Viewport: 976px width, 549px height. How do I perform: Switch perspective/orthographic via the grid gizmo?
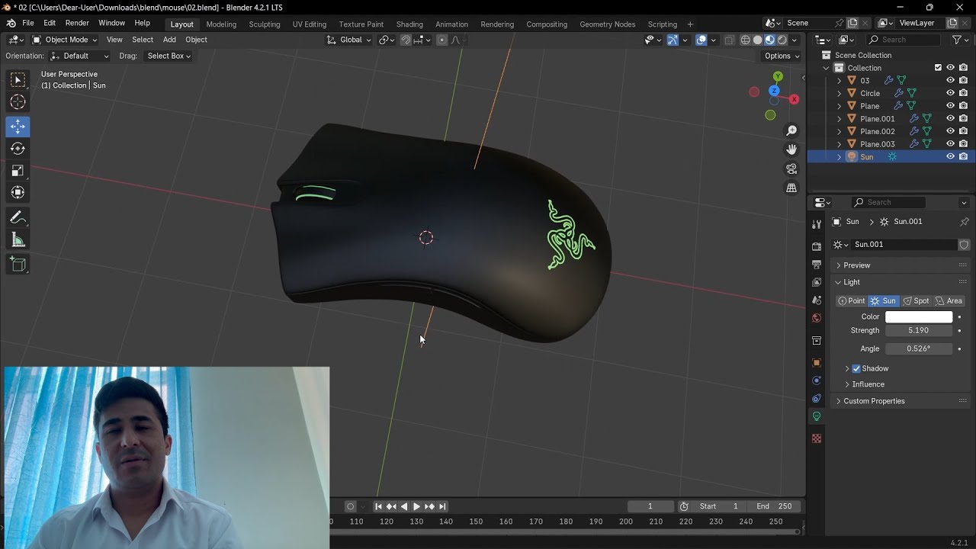pos(791,188)
